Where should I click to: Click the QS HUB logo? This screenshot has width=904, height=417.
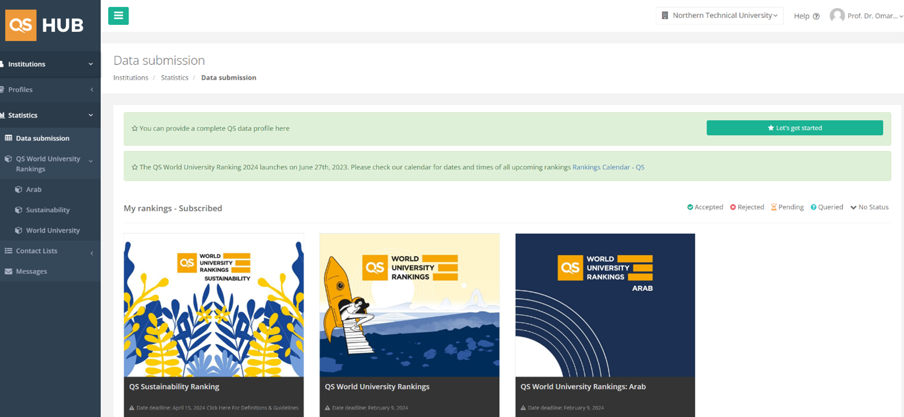[x=45, y=25]
